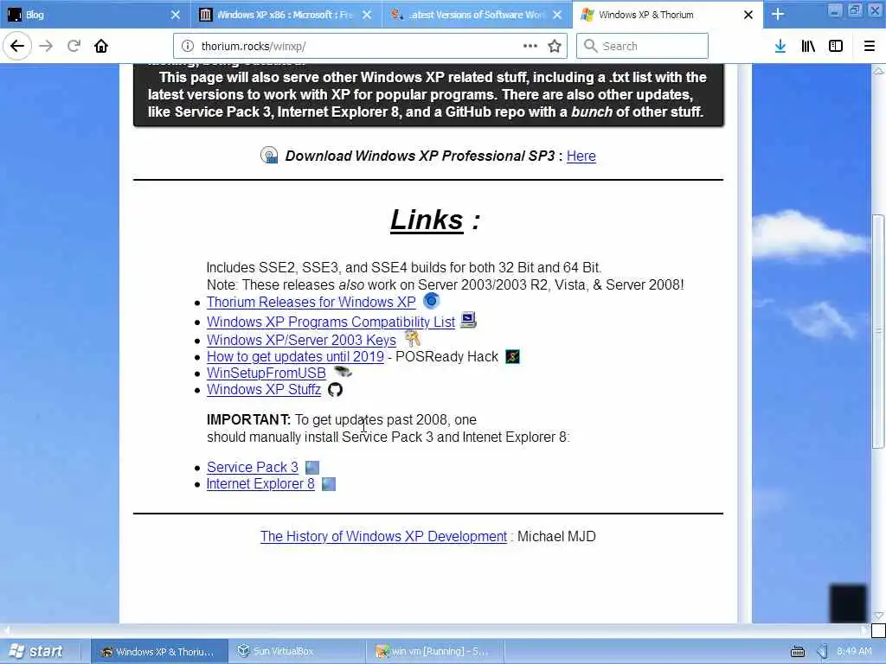Open Thorium Releases for Windows XP
Viewport: 886px width, 664px height.
pos(311,302)
